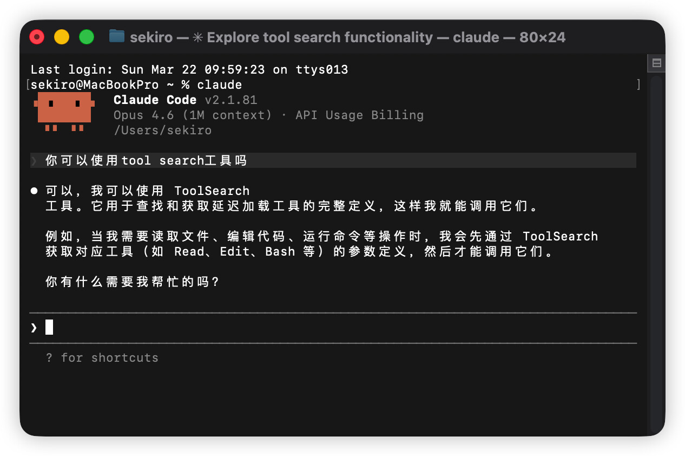Click the "Last login" line at the top
The width and height of the screenshot is (685, 456).
coord(189,69)
